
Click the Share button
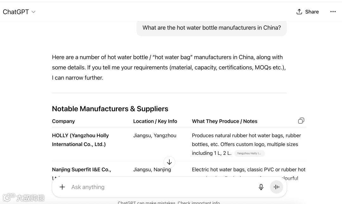(307, 12)
